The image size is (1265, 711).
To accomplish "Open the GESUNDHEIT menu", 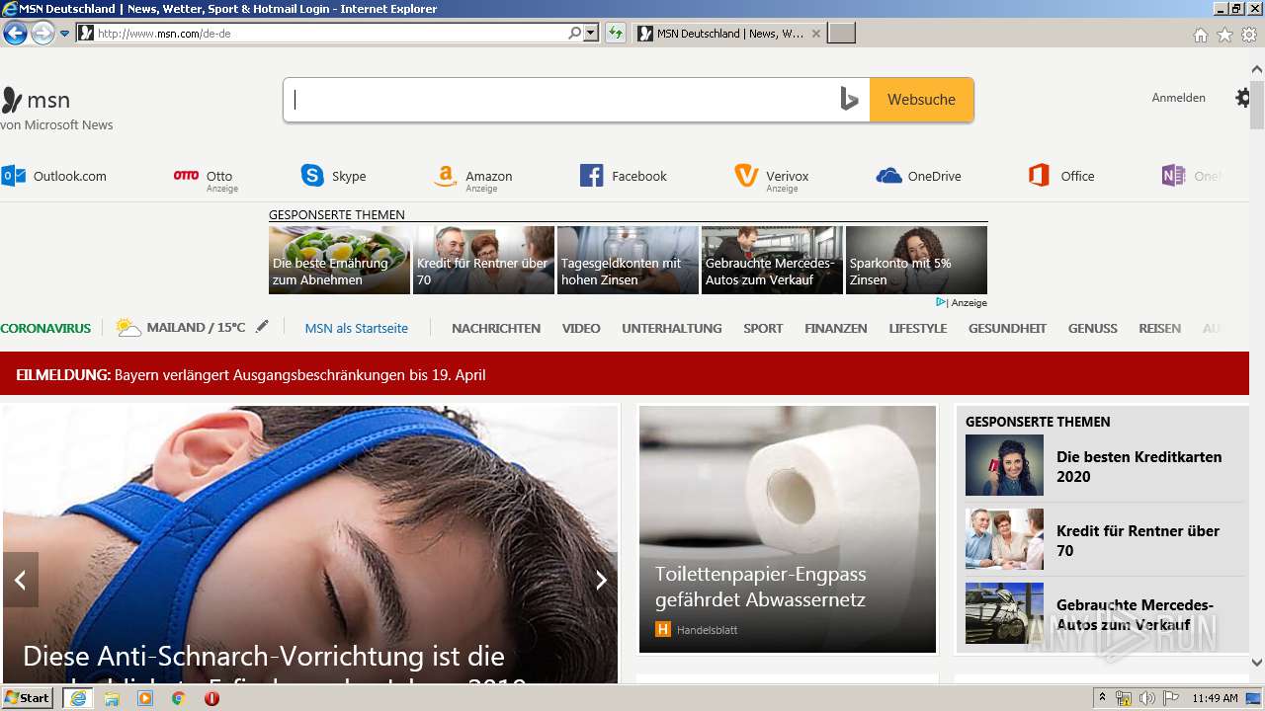I will tap(1007, 328).
